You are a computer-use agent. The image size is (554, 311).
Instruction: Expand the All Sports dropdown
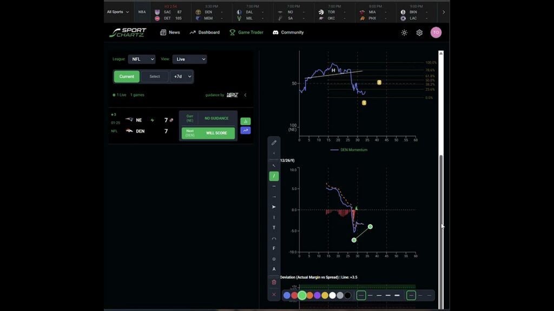(118, 12)
